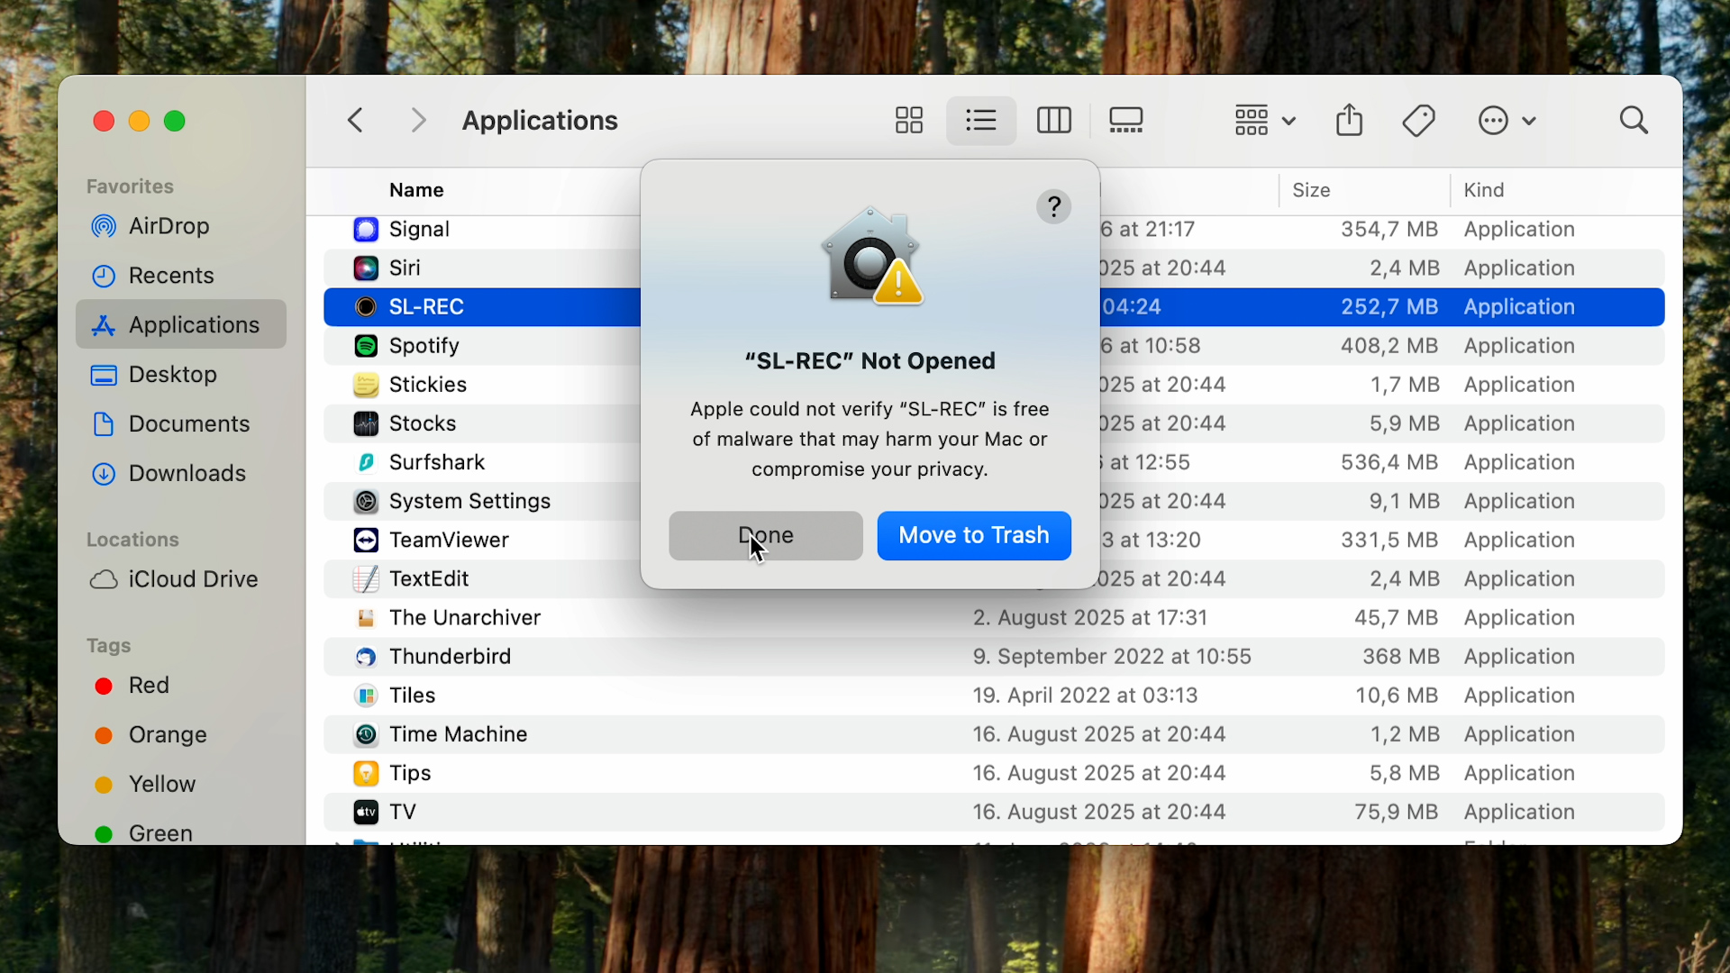The height and width of the screenshot is (973, 1730).
Task: Select the TeamViewer app icon
Action: (365, 541)
